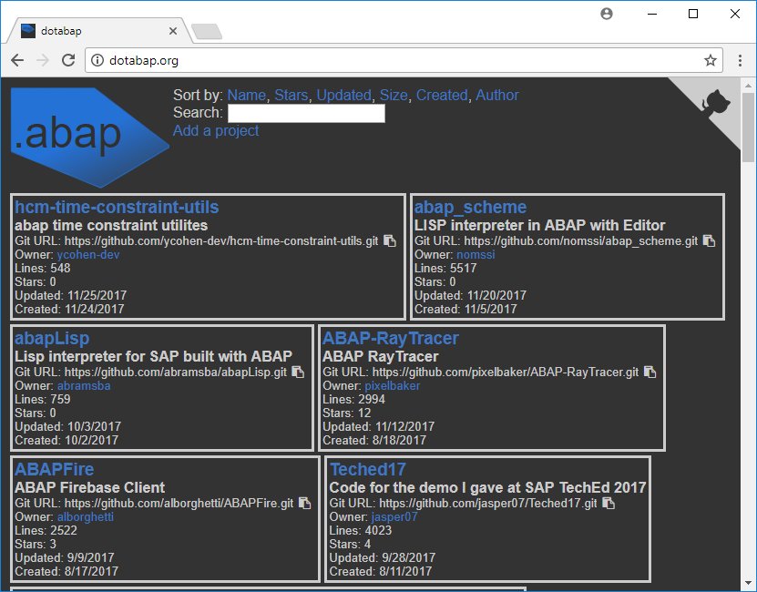
Task: Click 'Updated: 10/3/2017' in abapLisp card
Action: (67, 426)
